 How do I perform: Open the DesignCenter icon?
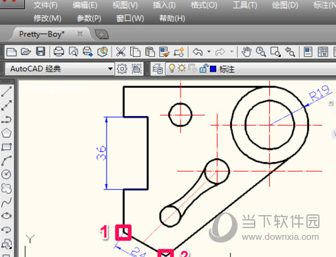click(323, 52)
